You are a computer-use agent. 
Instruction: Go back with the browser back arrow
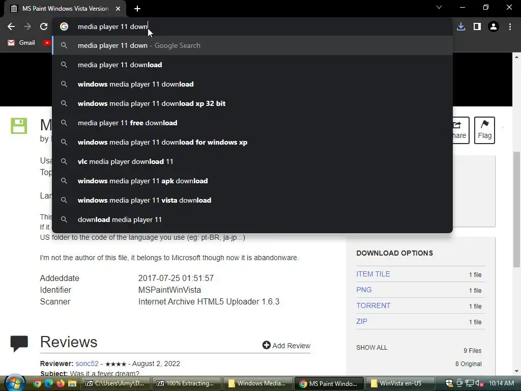point(11,26)
